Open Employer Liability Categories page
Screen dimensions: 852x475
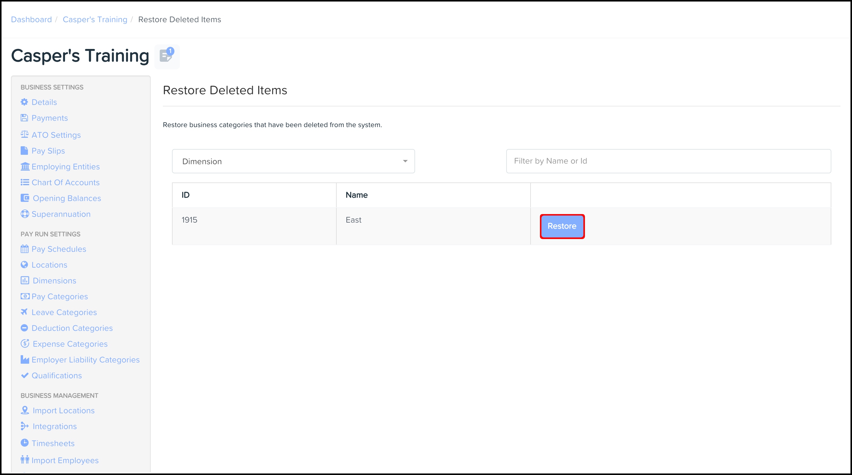click(x=85, y=359)
